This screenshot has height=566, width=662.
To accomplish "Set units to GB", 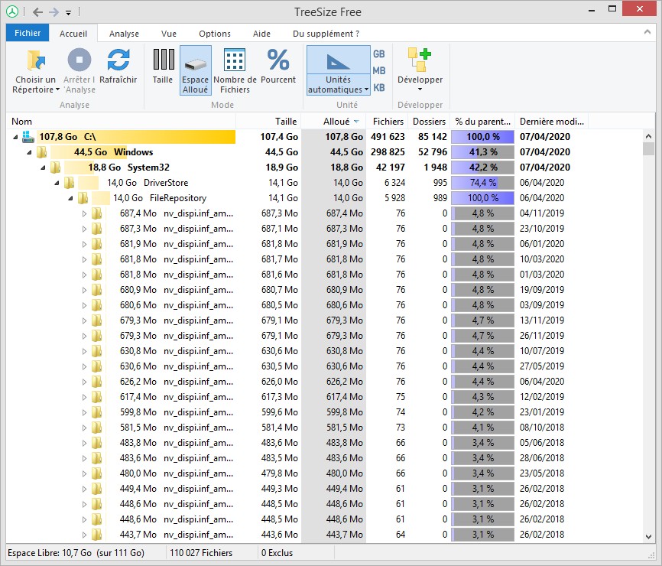I will pyautogui.click(x=378, y=54).
